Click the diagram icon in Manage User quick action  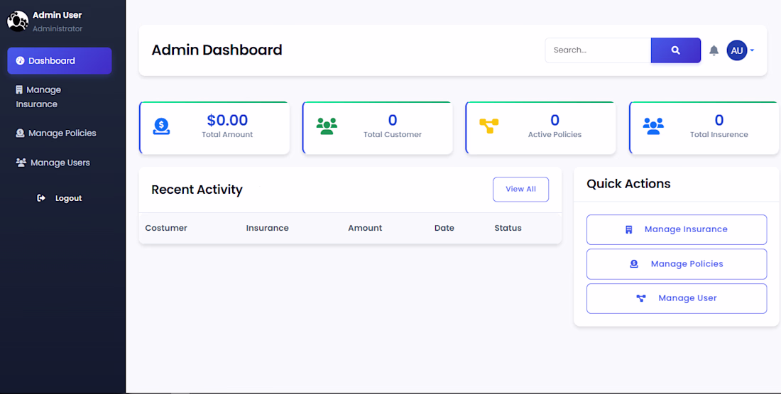click(x=641, y=298)
